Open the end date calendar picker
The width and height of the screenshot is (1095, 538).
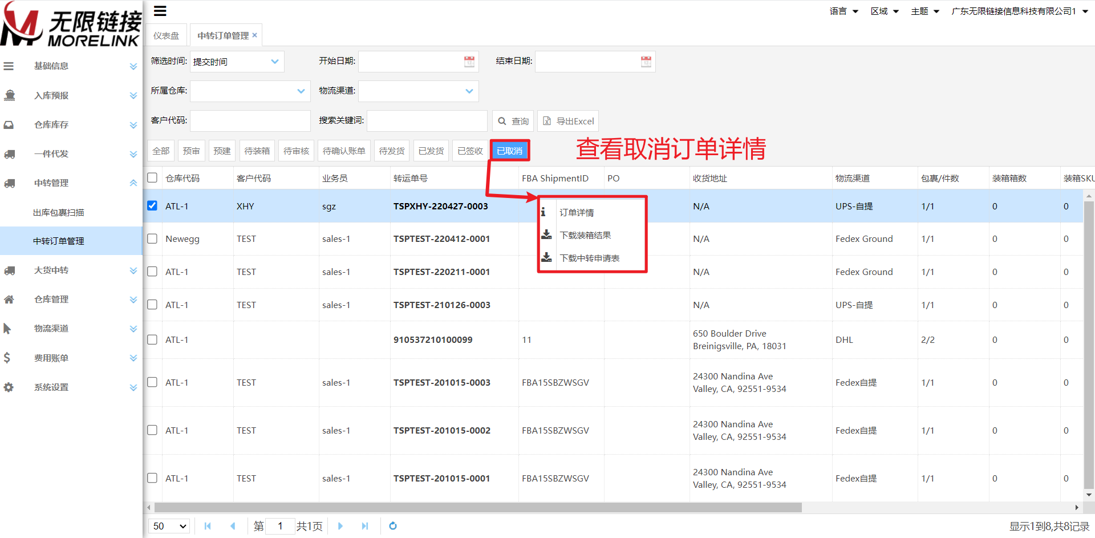(x=646, y=62)
